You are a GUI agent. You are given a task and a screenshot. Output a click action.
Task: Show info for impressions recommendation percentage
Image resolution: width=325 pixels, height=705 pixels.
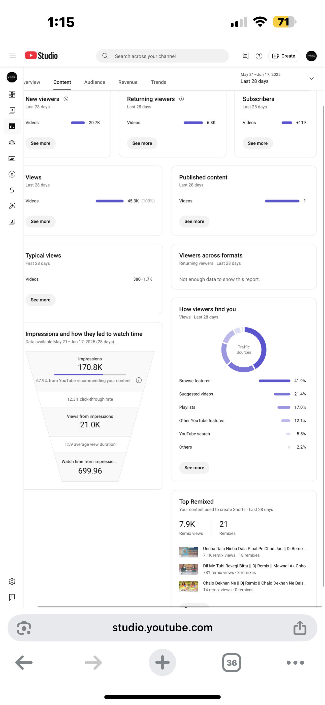coord(139,380)
